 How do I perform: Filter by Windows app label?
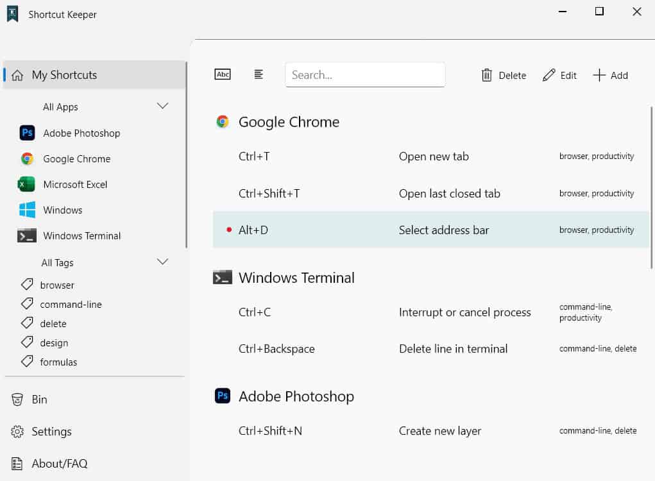coord(63,210)
